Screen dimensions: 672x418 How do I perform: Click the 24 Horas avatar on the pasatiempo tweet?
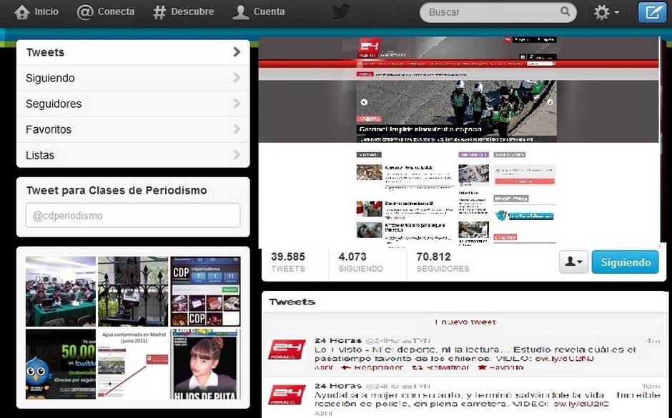coord(287,350)
